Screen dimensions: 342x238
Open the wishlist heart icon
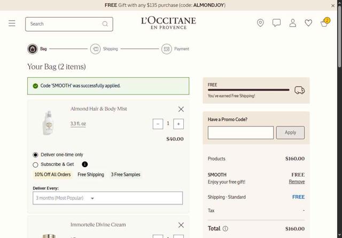coord(308,23)
